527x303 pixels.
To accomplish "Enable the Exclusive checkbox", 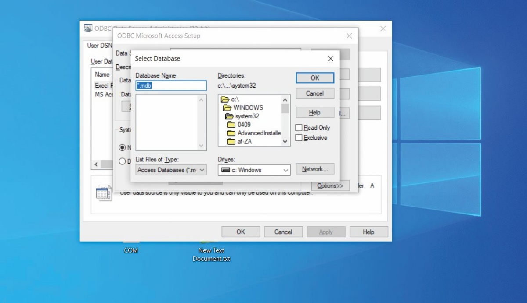I will coord(299,138).
